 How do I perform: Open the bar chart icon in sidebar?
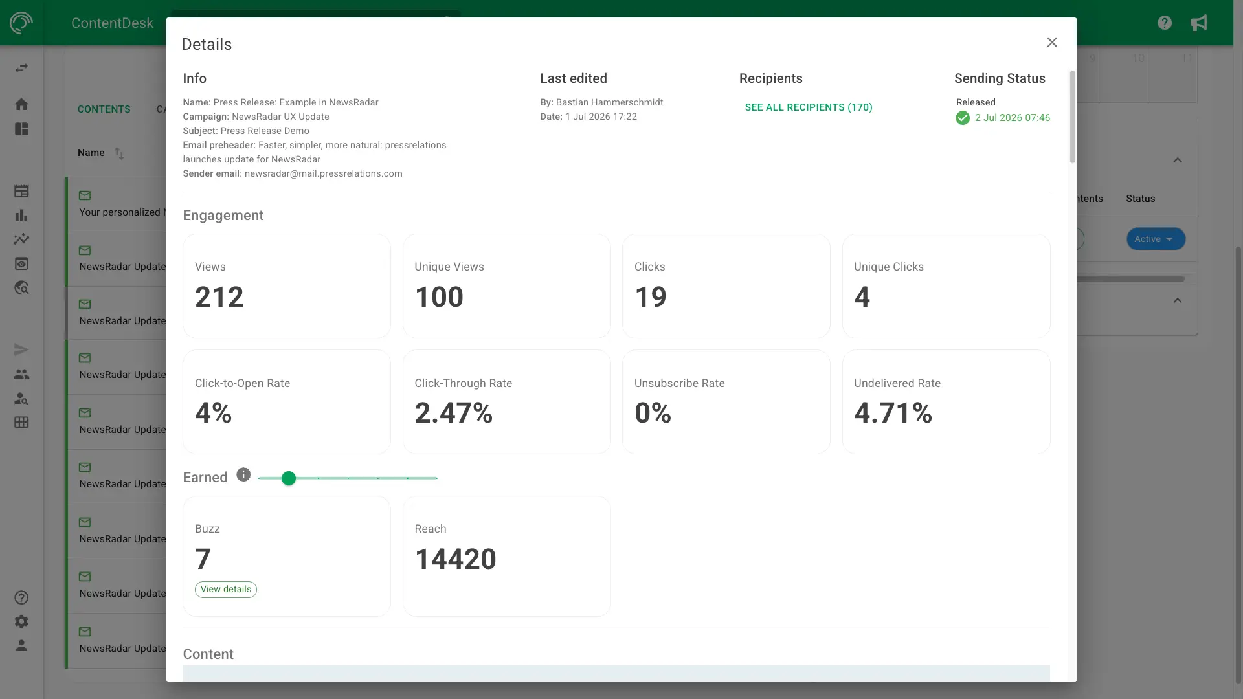[x=21, y=215]
